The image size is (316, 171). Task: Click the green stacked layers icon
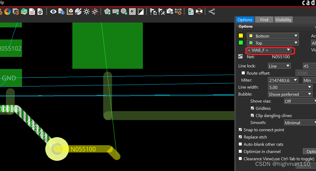[x=24, y=12]
